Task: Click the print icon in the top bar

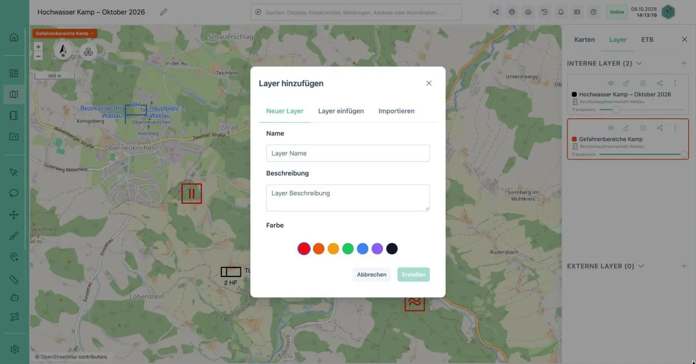Action: (x=512, y=12)
